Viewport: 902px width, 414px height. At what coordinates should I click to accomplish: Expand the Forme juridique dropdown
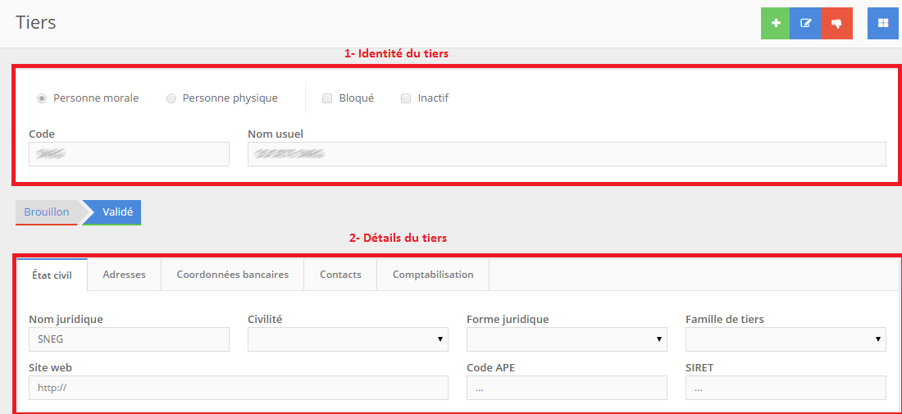(567, 339)
